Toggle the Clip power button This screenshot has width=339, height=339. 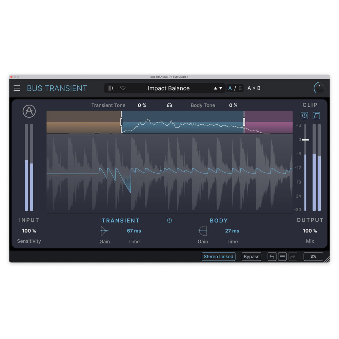tap(304, 116)
